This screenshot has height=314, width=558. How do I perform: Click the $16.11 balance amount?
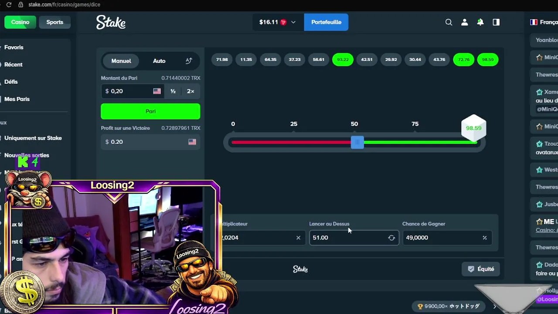[x=269, y=22]
